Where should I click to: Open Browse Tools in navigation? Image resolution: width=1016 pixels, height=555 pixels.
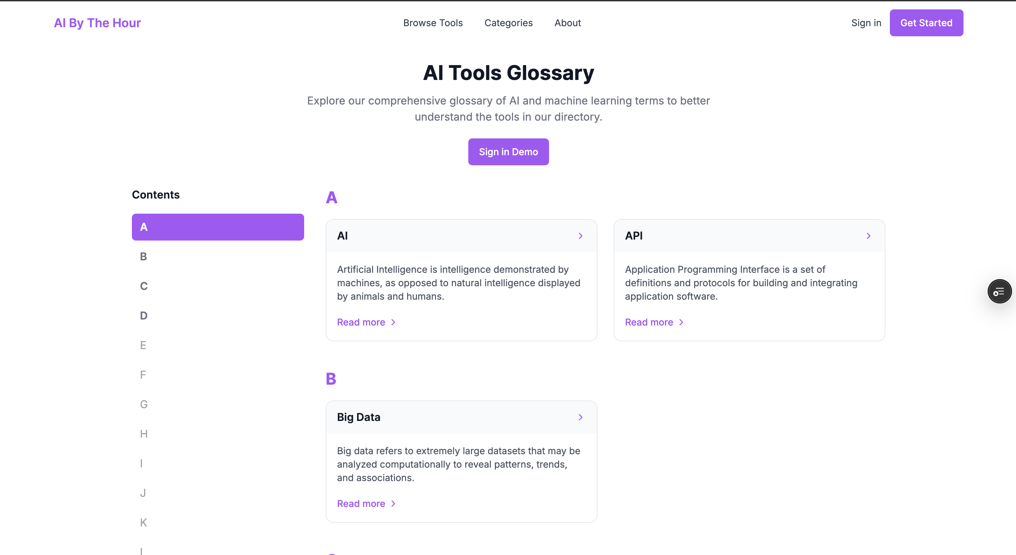click(x=433, y=23)
